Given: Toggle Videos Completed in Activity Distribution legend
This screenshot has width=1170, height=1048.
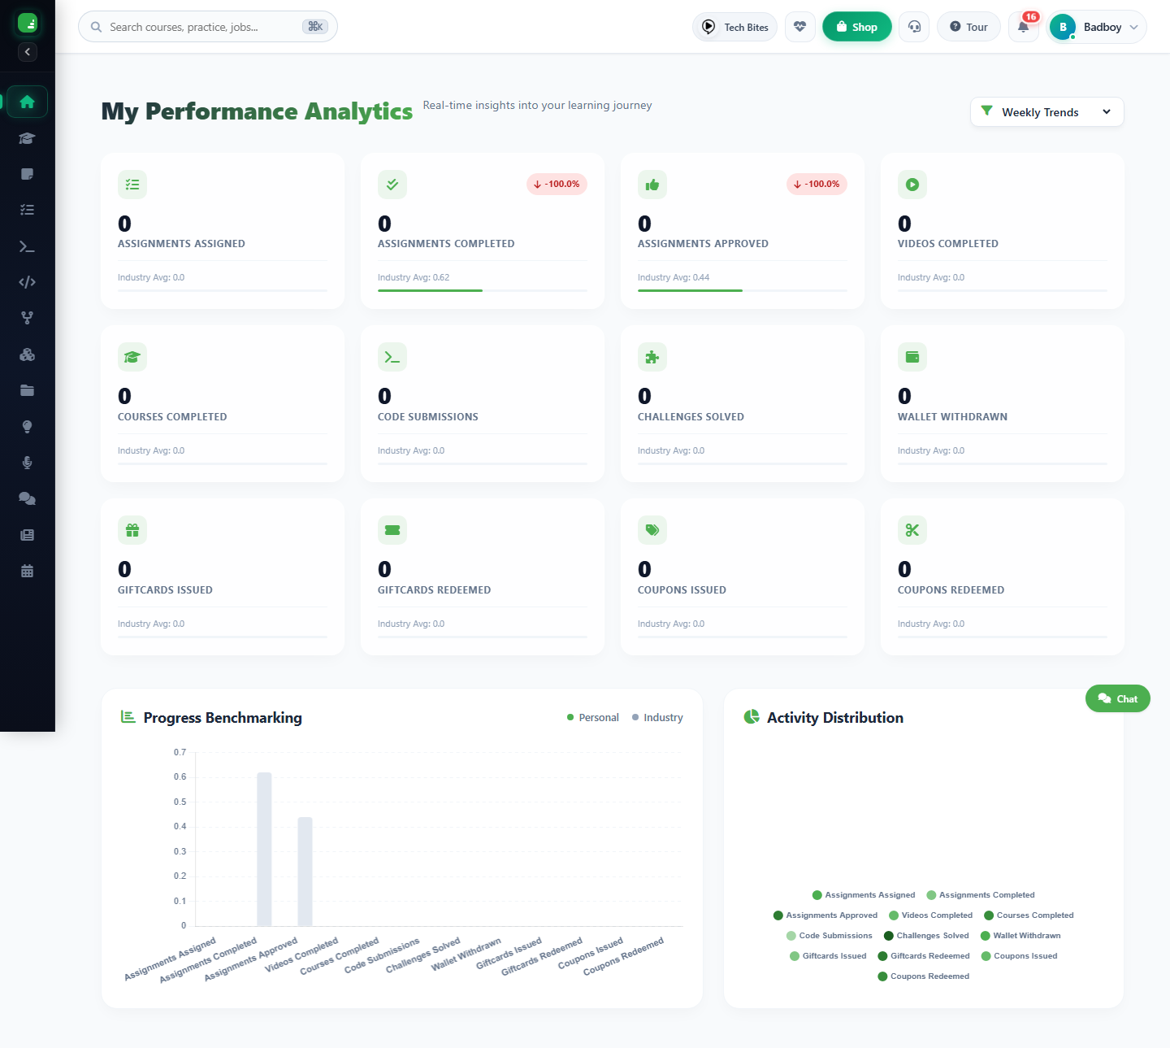Looking at the screenshot, I should (931, 915).
